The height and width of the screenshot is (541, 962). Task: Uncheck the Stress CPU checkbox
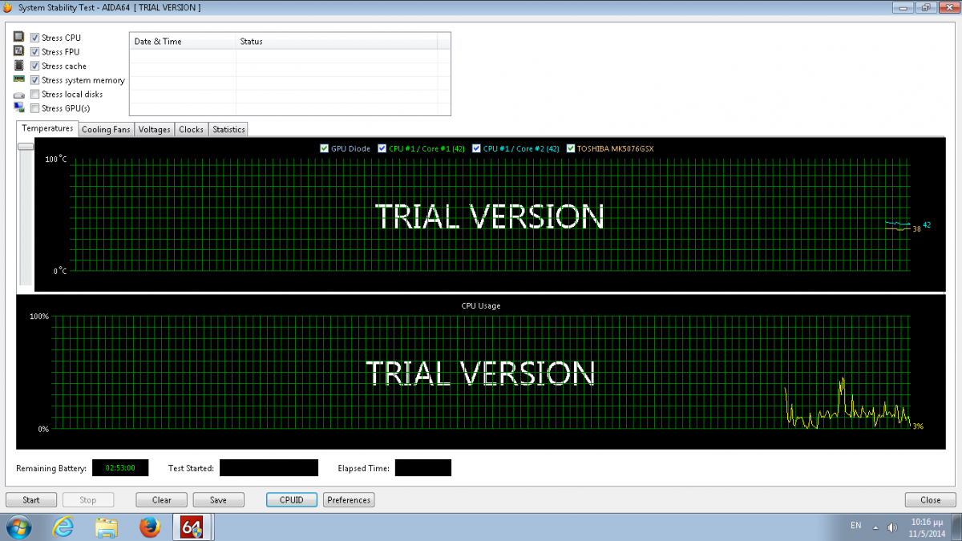point(35,38)
